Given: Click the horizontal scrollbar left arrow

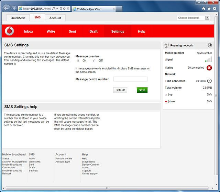Looking at the screenshot, I should coord(4,188).
